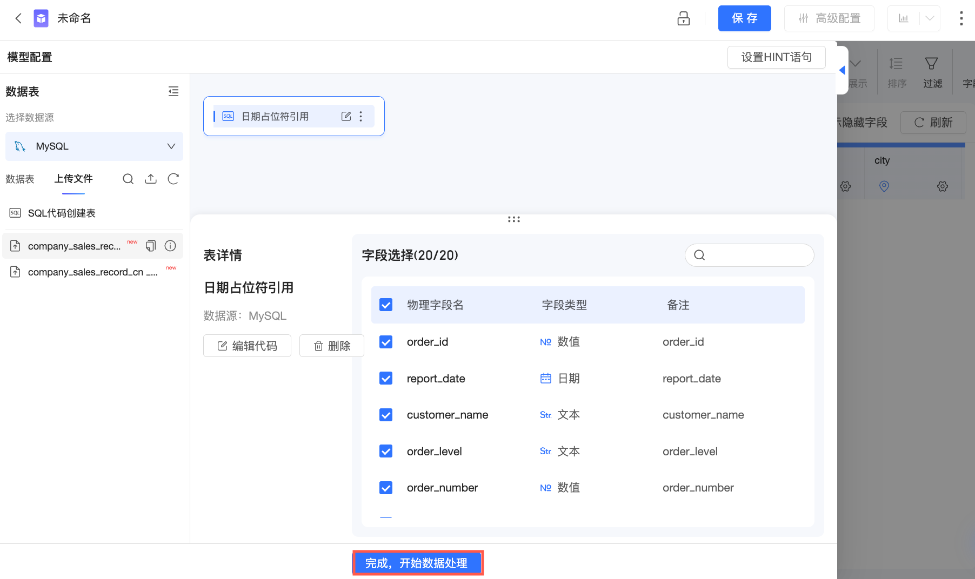Screen dimensions: 975x579
Task: Click 完成，开始数据处理 button
Action: tap(418, 563)
